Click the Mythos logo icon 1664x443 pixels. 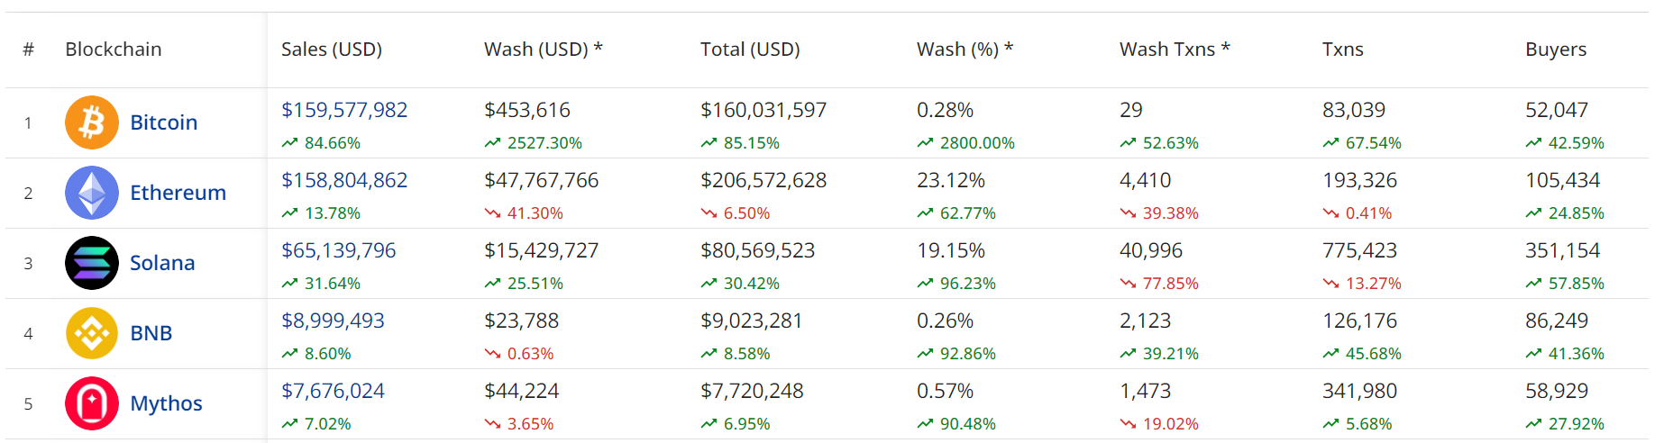pos(92,403)
